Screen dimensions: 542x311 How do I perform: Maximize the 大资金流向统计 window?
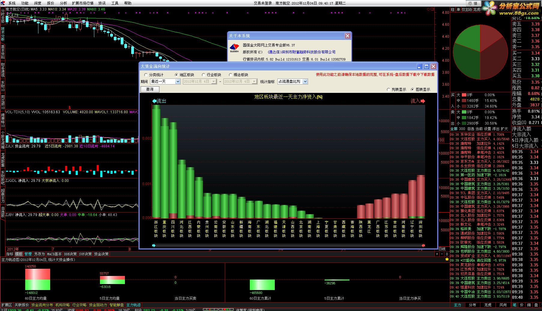point(426,66)
